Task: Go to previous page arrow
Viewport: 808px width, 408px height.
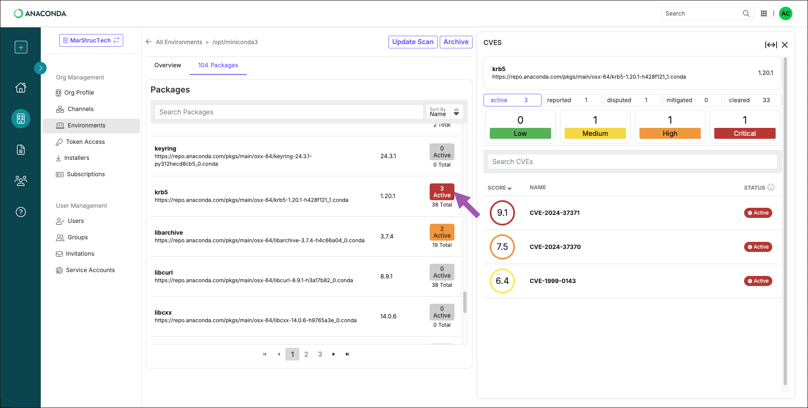Action: tap(278, 354)
